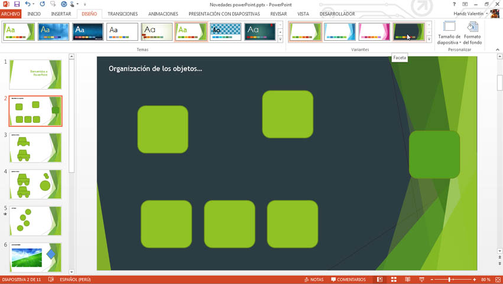The image size is (503, 284).
Task: Select slide 3 thumbnail
Action: tap(35, 148)
